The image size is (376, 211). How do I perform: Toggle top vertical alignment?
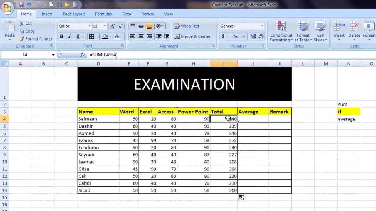pos(133,26)
